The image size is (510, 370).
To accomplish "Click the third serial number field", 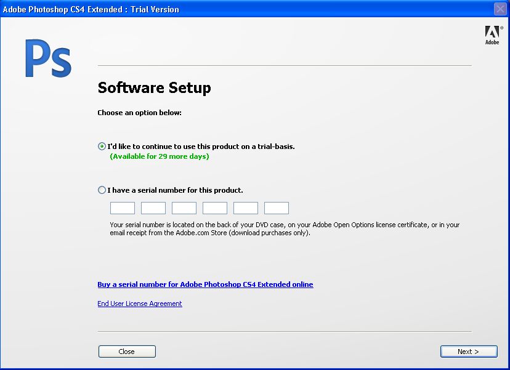I will coord(184,208).
